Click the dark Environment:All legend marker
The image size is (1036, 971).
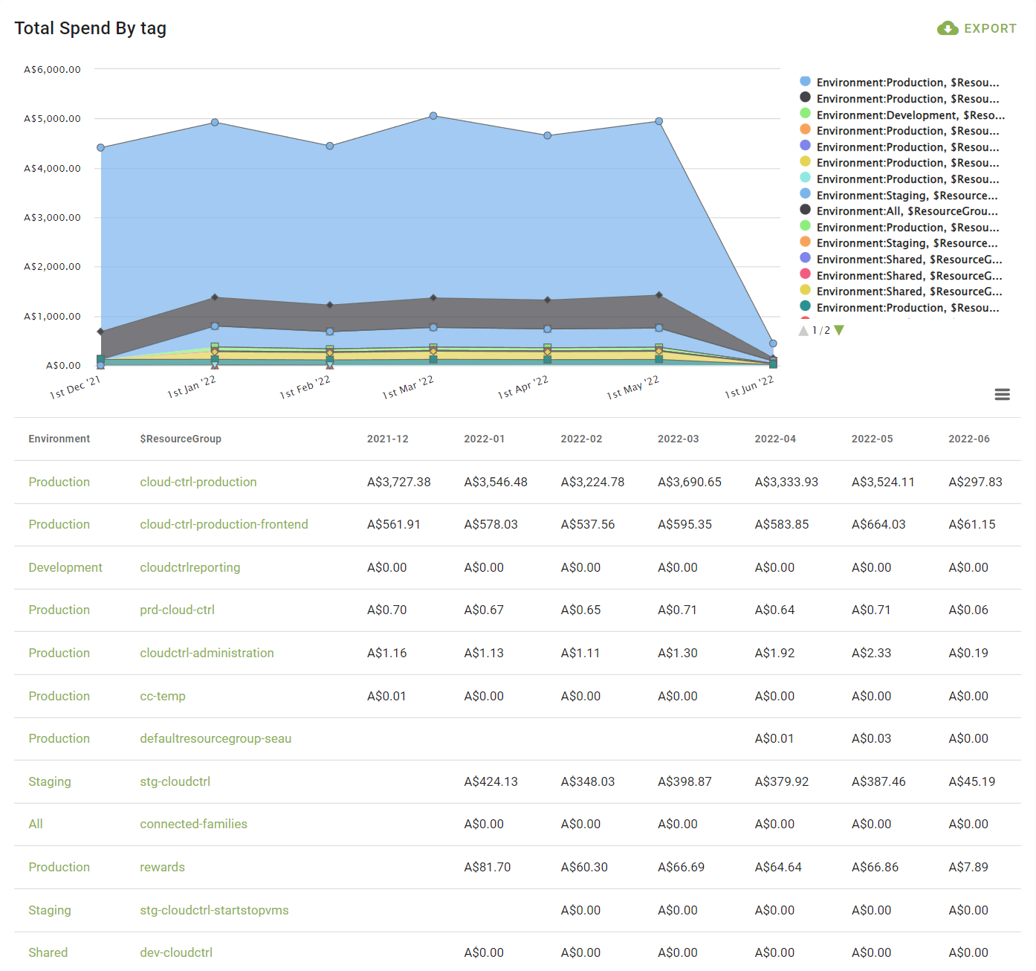pos(805,210)
